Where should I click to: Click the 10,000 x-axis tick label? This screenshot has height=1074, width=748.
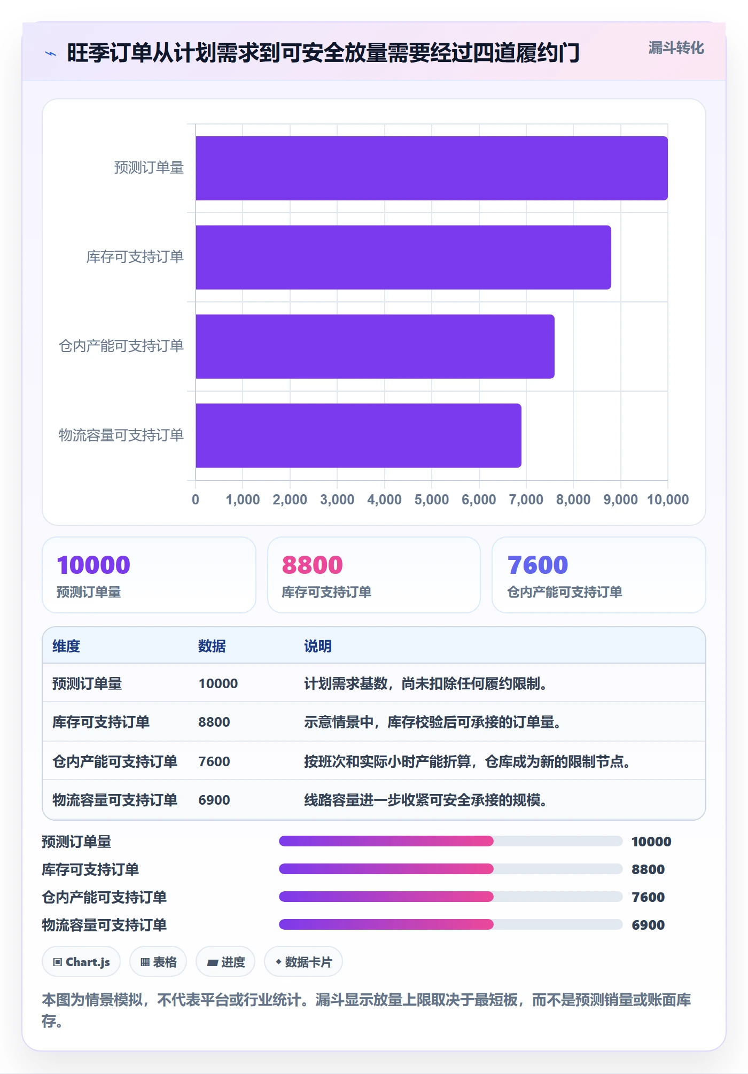coord(668,500)
